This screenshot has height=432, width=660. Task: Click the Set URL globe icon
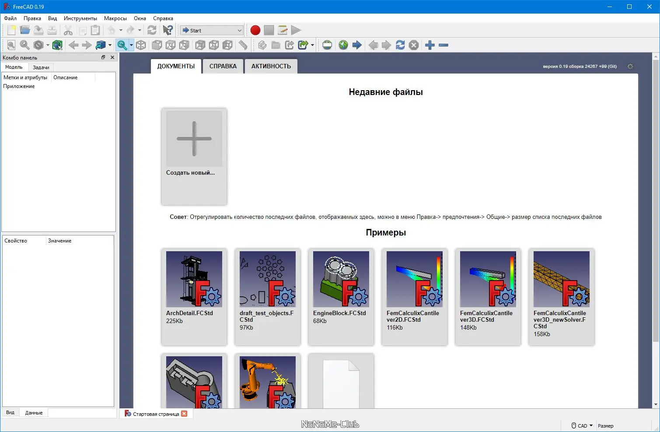327,45
